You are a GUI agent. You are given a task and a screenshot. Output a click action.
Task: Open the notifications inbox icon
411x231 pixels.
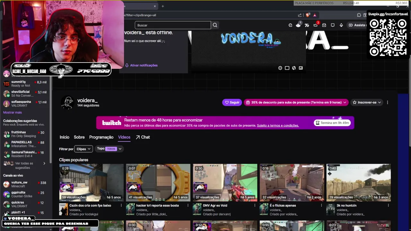pyautogui.click(x=324, y=25)
